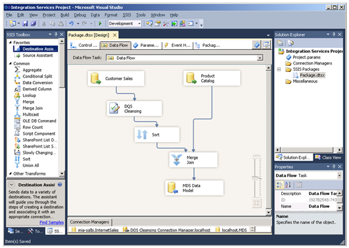Click Alphabetical sort icon in Properties

288,185
